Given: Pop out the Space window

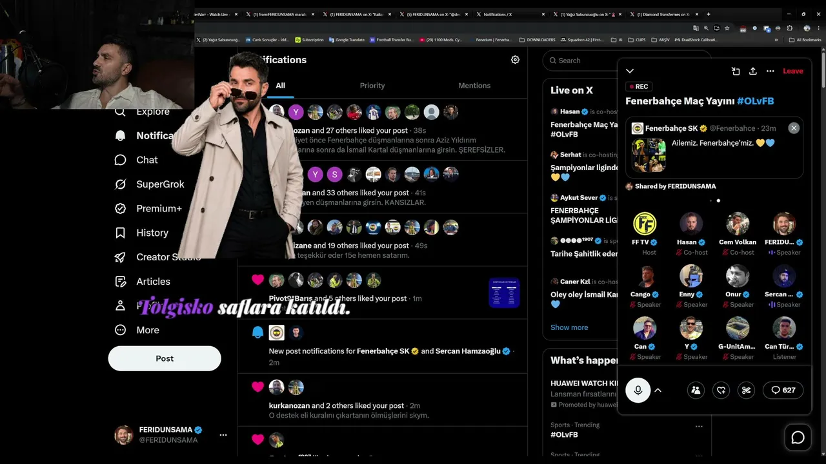Looking at the screenshot, I should (736, 71).
